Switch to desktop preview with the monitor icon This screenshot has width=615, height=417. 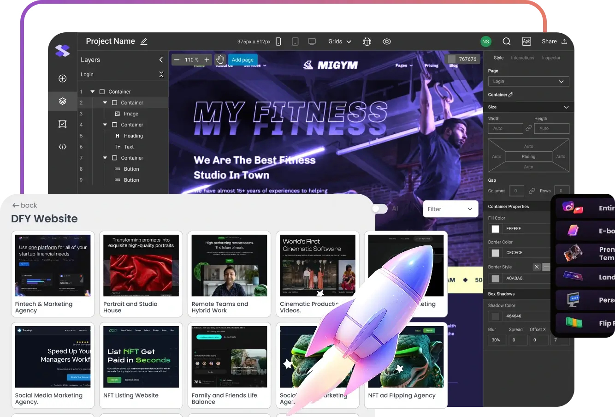pyautogui.click(x=312, y=41)
